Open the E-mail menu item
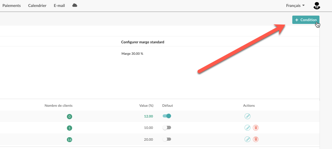This screenshot has height=149, width=332. [59, 6]
